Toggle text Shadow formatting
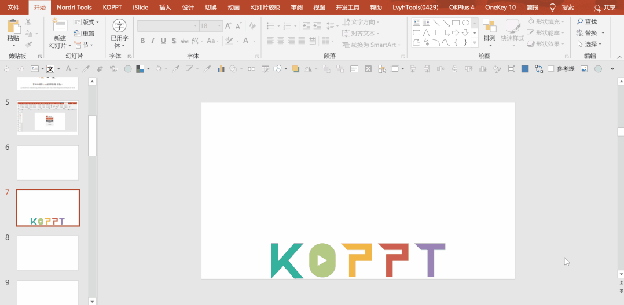The image size is (624, 305). (174, 41)
